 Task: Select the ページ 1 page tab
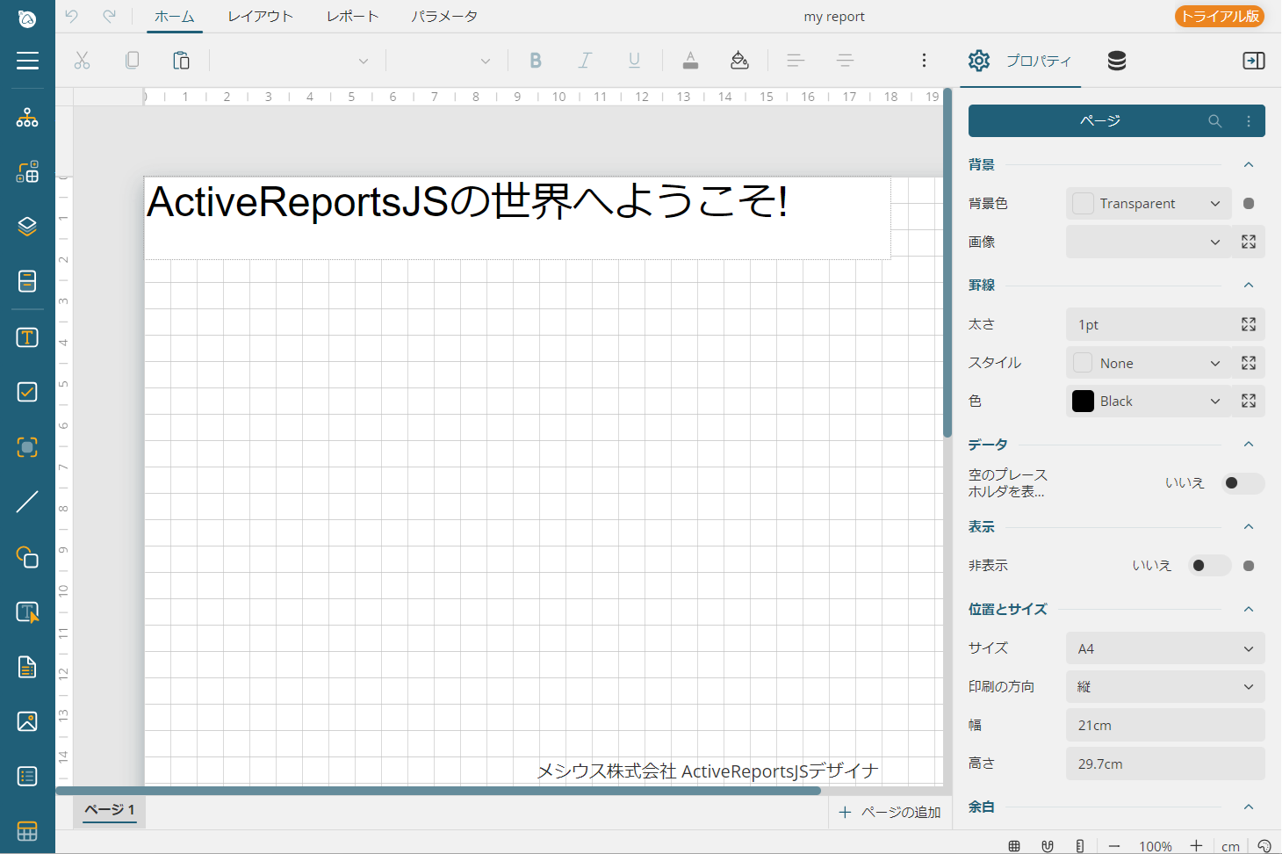point(110,809)
